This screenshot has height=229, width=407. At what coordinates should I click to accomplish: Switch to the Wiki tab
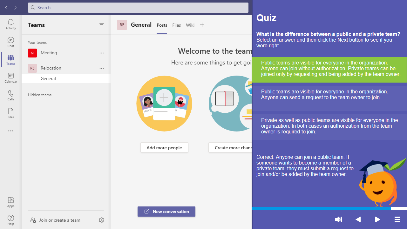coord(190,25)
